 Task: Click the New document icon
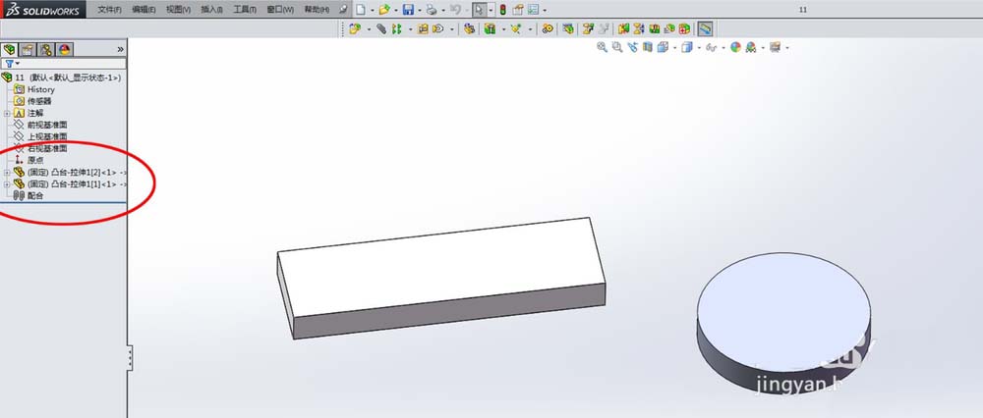[361, 10]
